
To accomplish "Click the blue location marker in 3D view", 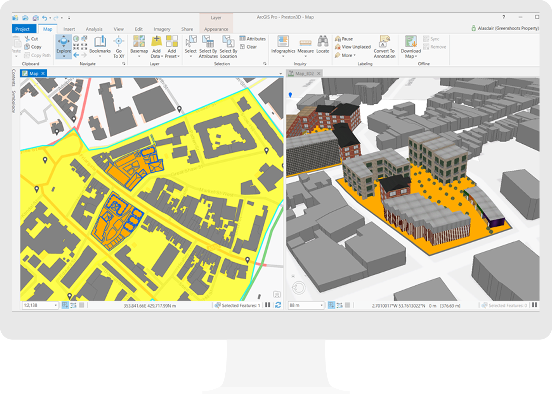I will pyautogui.click(x=290, y=95).
